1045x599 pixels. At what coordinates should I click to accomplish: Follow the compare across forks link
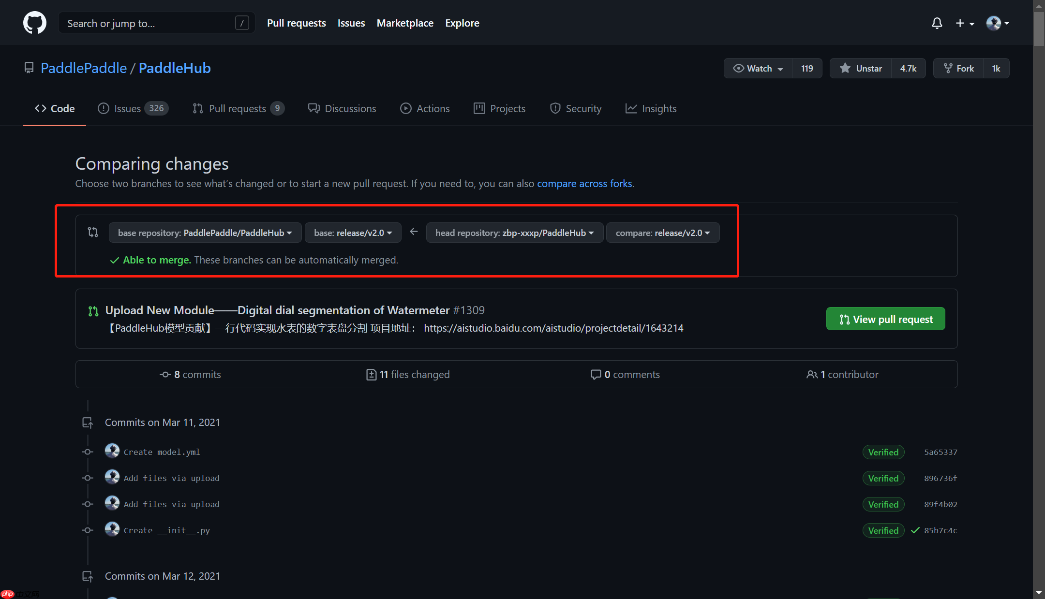click(x=584, y=184)
